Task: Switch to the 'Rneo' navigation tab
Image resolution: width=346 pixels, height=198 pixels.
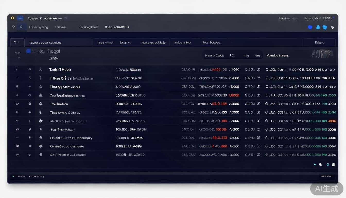Action: coord(108,27)
